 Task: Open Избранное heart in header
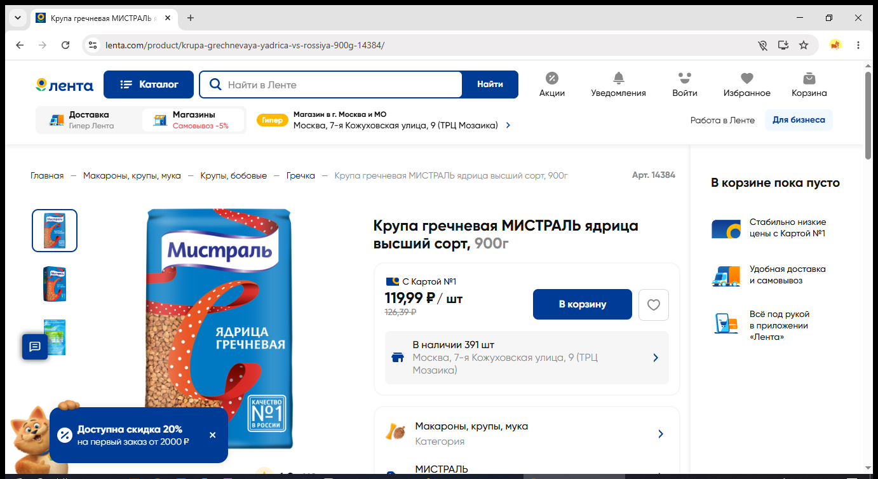(746, 84)
